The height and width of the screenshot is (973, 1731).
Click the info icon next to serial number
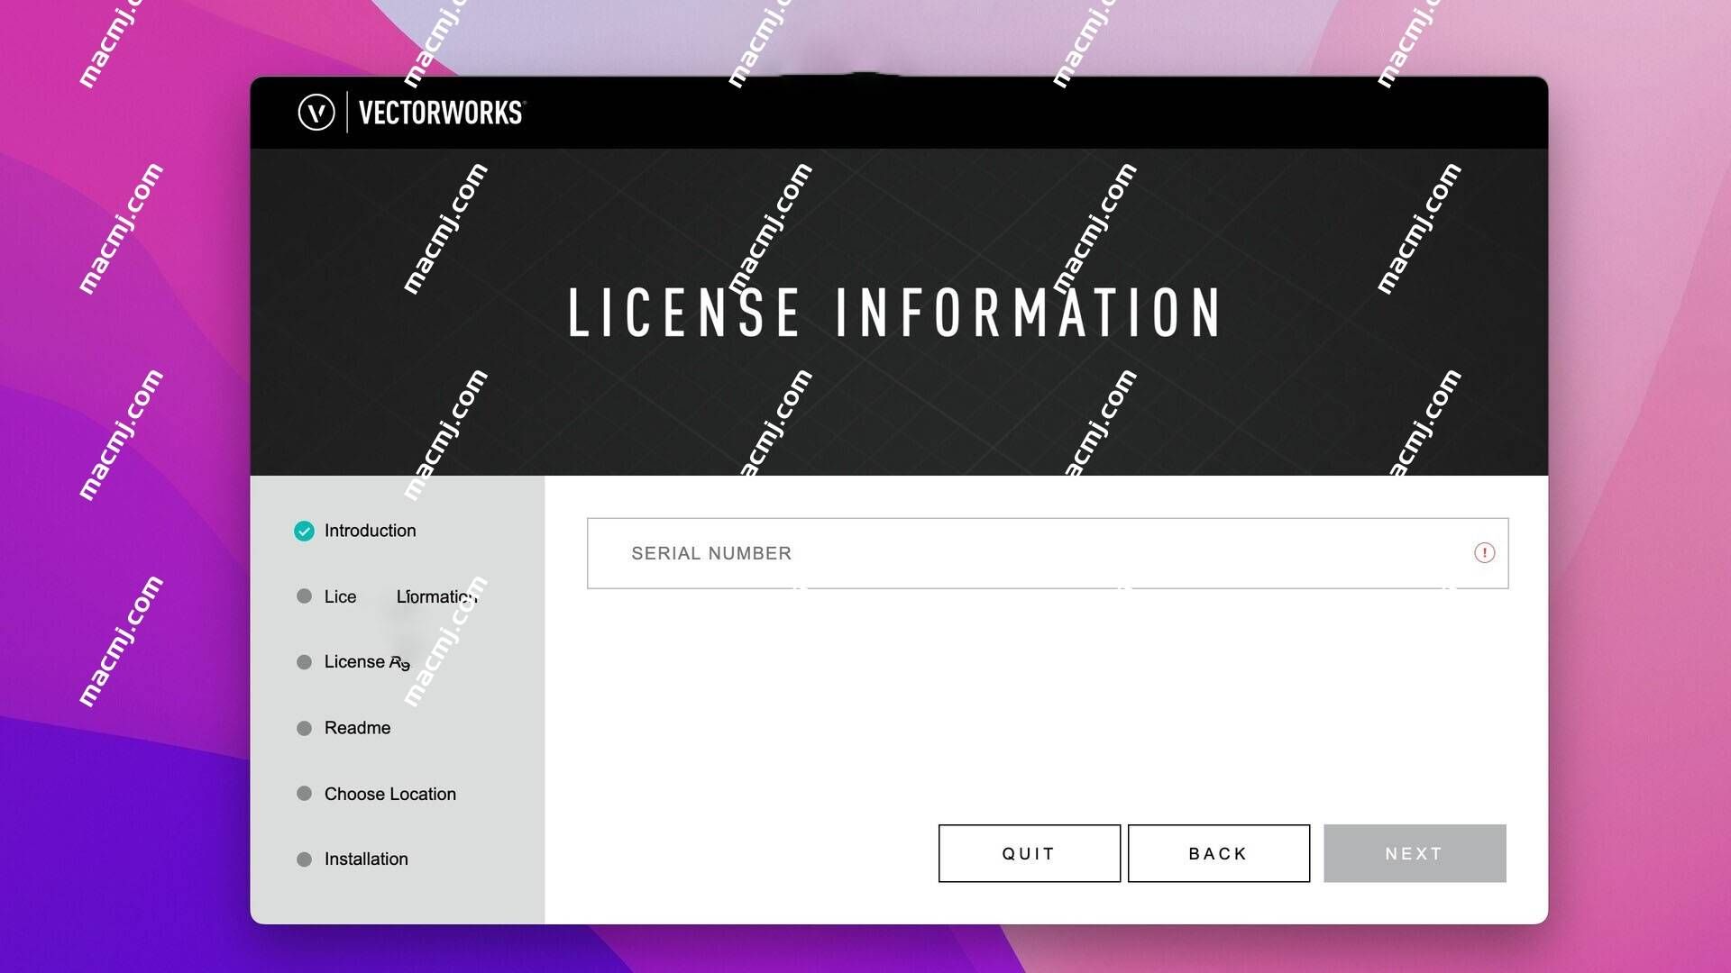[1485, 552]
